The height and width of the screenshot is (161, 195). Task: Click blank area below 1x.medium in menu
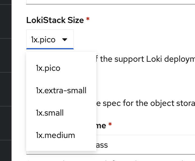point(61,147)
